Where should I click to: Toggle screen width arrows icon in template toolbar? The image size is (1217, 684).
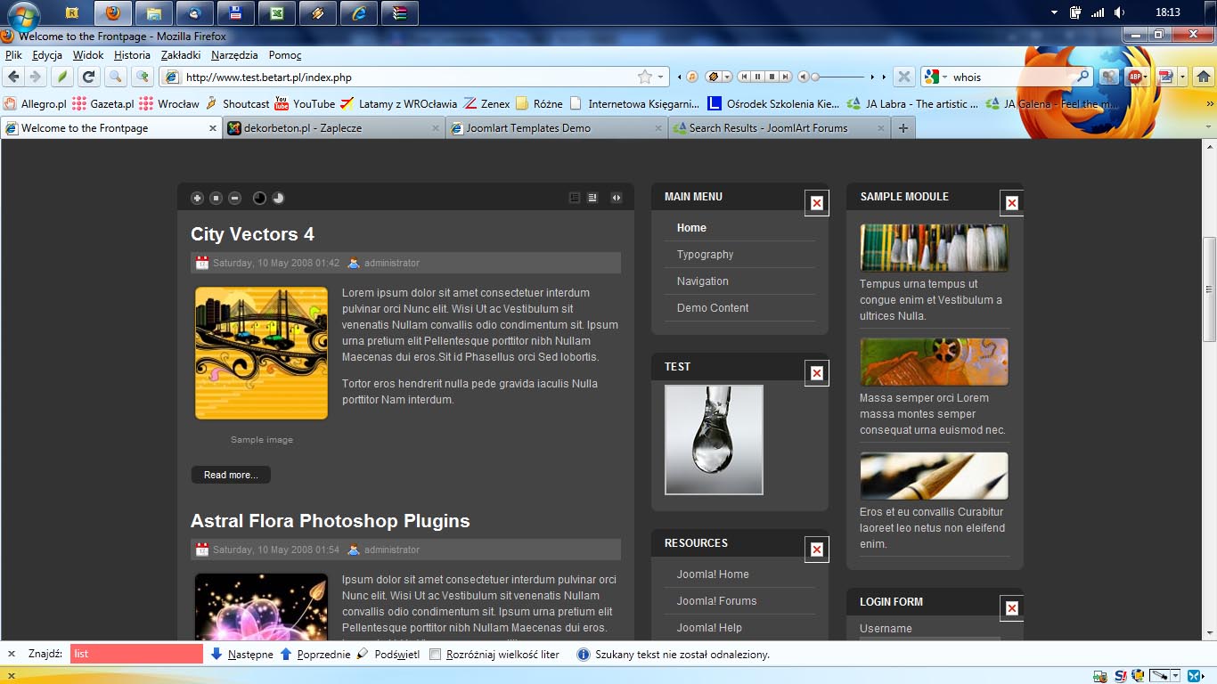[616, 198]
